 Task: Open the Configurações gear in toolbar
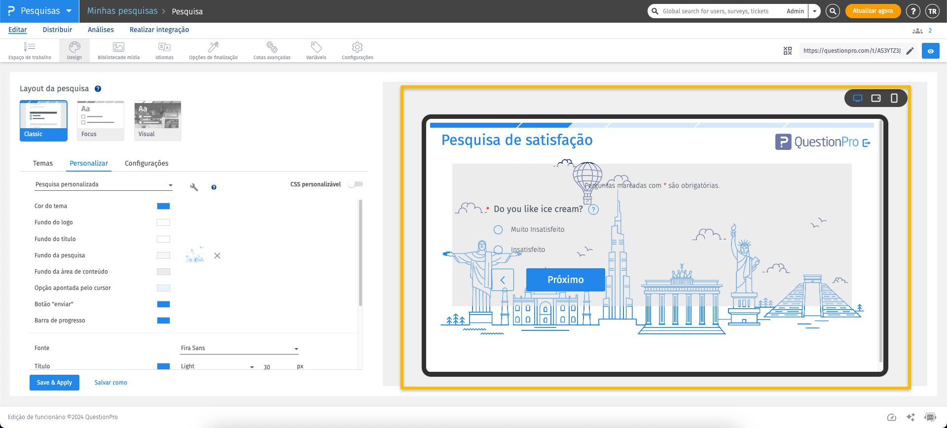tap(357, 51)
